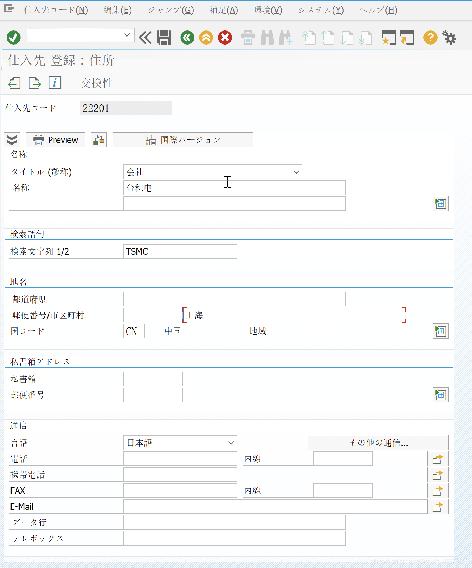Click the second empty 名称 line field

(235, 204)
